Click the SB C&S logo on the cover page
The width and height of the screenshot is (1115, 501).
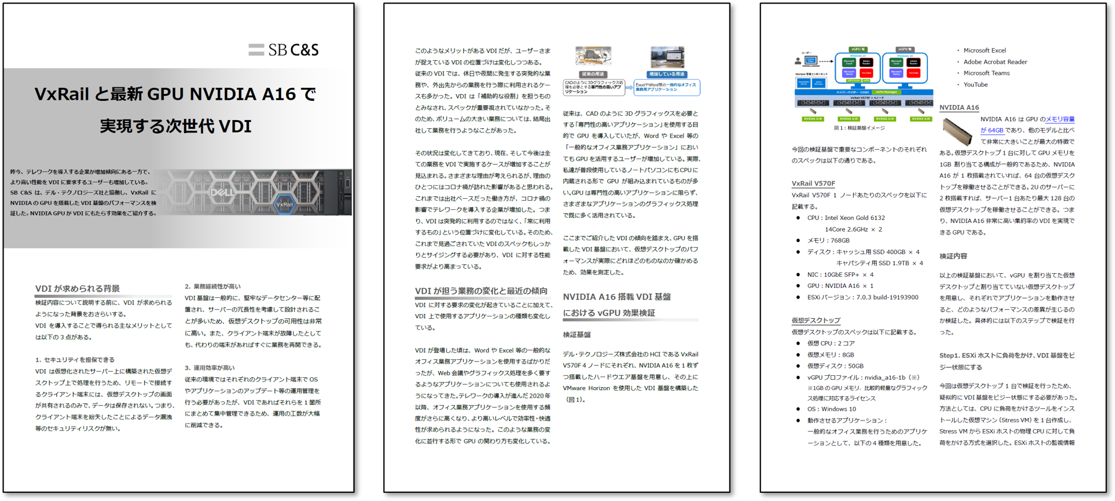pos(284,50)
